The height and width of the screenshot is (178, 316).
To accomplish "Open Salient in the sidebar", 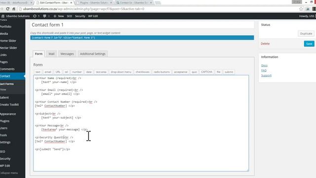I will point(4,97).
